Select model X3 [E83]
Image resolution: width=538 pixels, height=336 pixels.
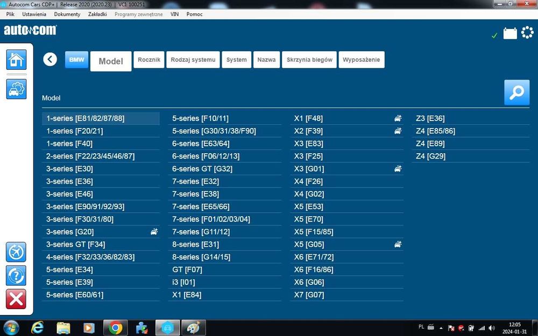tap(346, 144)
